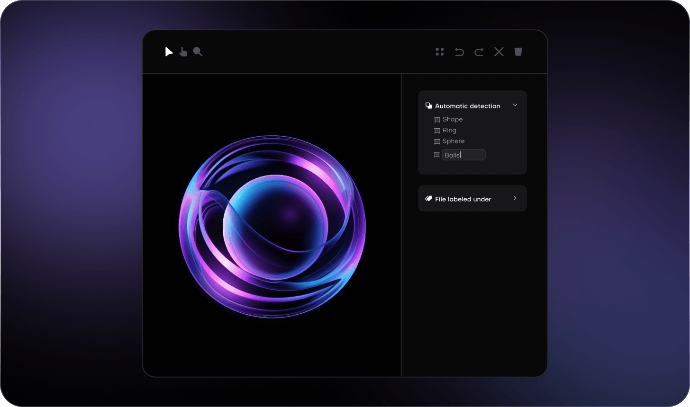Select the Shape detection label

tap(453, 119)
